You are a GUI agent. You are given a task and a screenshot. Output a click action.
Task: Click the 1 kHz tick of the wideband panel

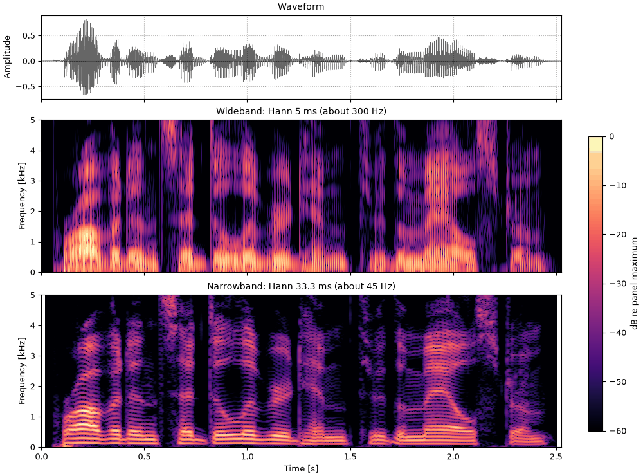pos(33,242)
